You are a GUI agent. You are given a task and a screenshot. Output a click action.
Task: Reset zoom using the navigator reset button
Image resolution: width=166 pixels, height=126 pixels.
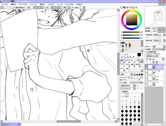click(x=164, y=29)
